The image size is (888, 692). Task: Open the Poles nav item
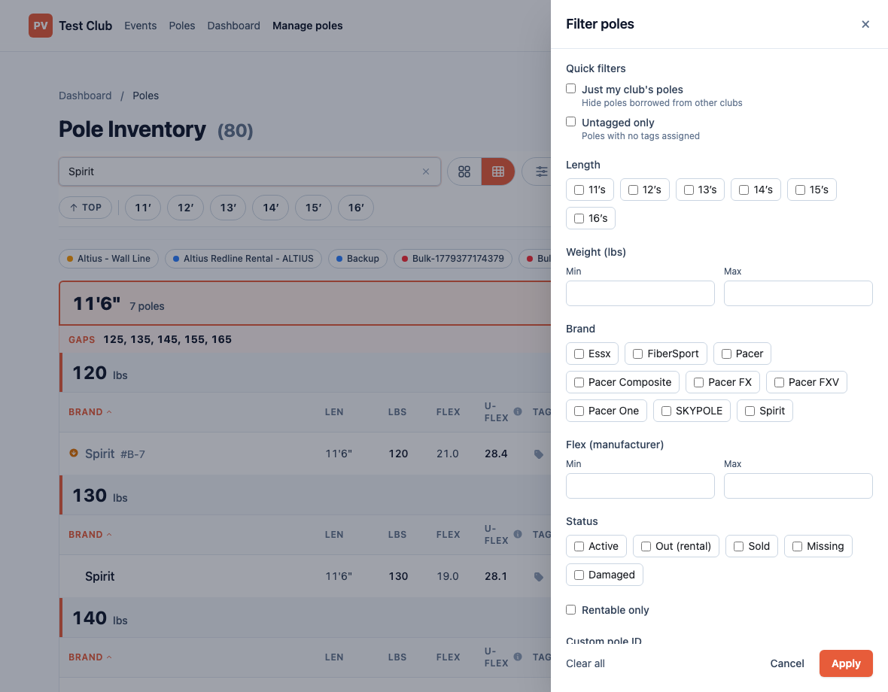click(x=182, y=26)
